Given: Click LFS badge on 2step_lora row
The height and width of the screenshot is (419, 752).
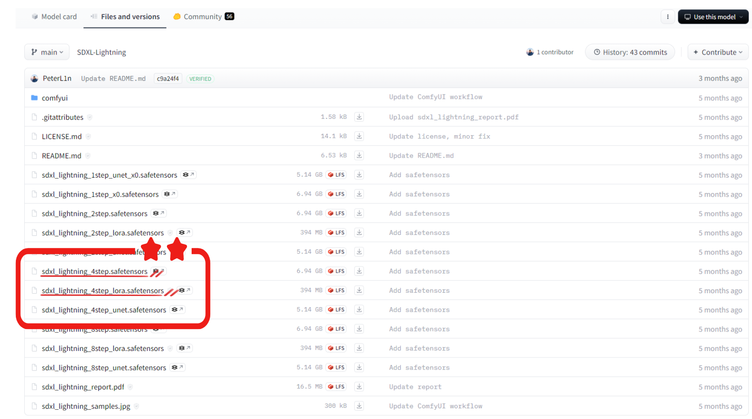Looking at the screenshot, I should click(x=336, y=233).
